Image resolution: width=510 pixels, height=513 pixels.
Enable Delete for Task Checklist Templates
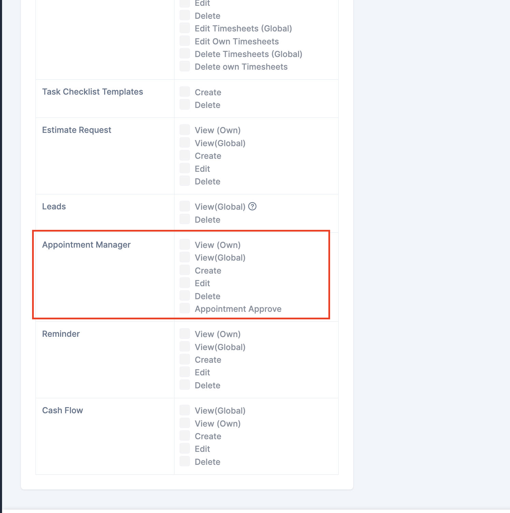(184, 104)
